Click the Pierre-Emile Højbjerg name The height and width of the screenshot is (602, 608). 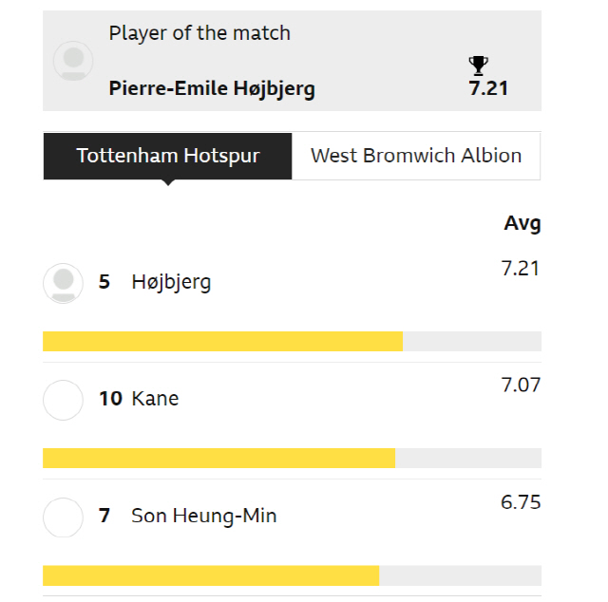(x=212, y=89)
